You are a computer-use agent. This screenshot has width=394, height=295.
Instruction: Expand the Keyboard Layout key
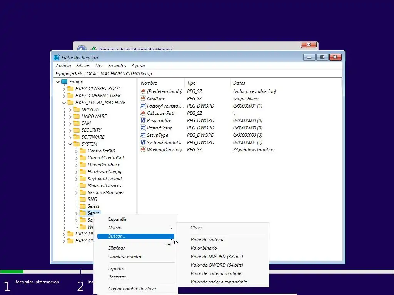tap(77, 179)
